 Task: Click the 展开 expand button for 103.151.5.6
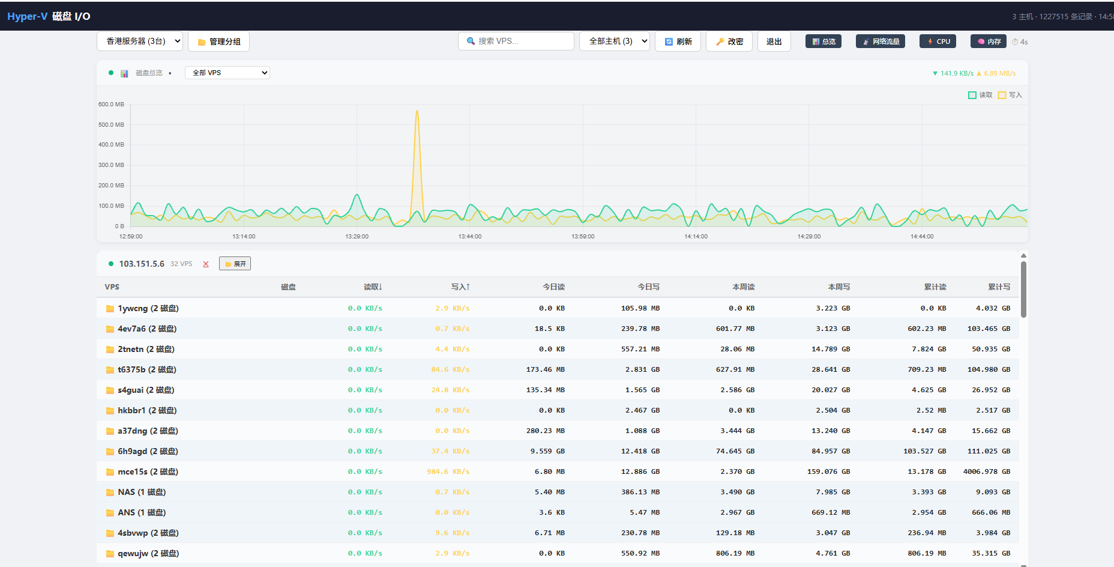click(235, 264)
